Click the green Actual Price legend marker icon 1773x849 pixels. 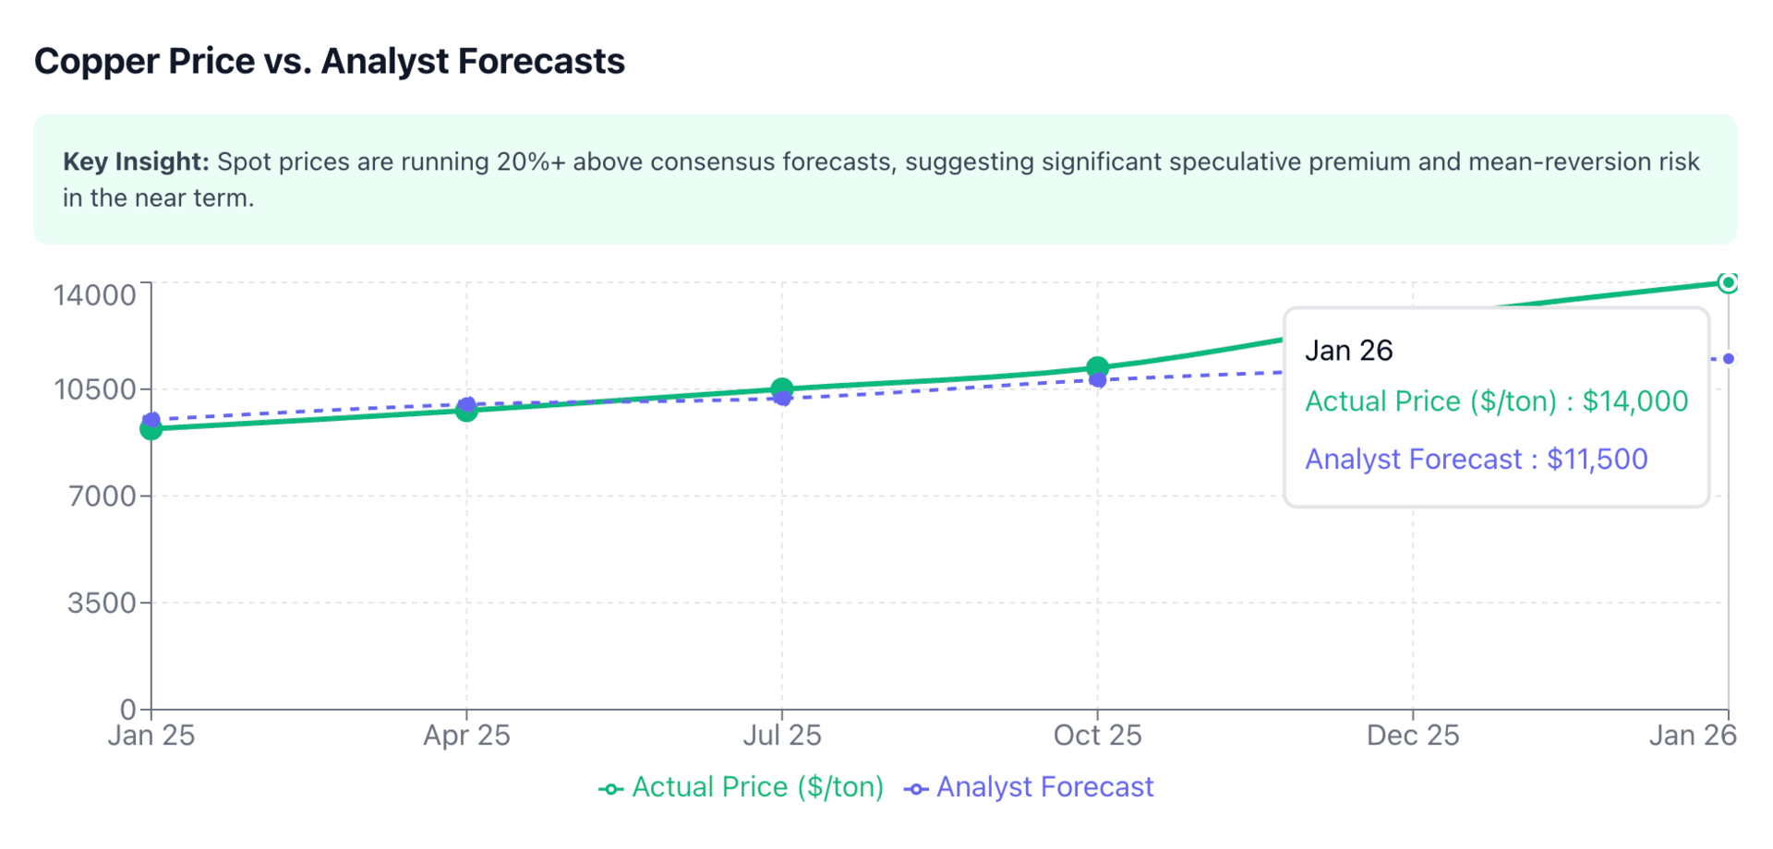610,789
